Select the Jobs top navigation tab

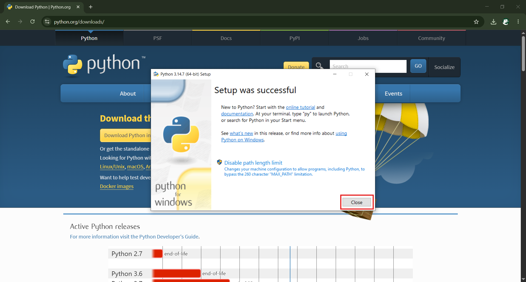pyautogui.click(x=363, y=38)
